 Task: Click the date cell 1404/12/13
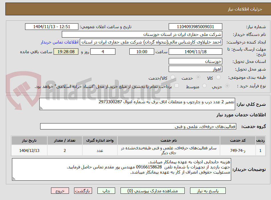(x=29, y=150)
